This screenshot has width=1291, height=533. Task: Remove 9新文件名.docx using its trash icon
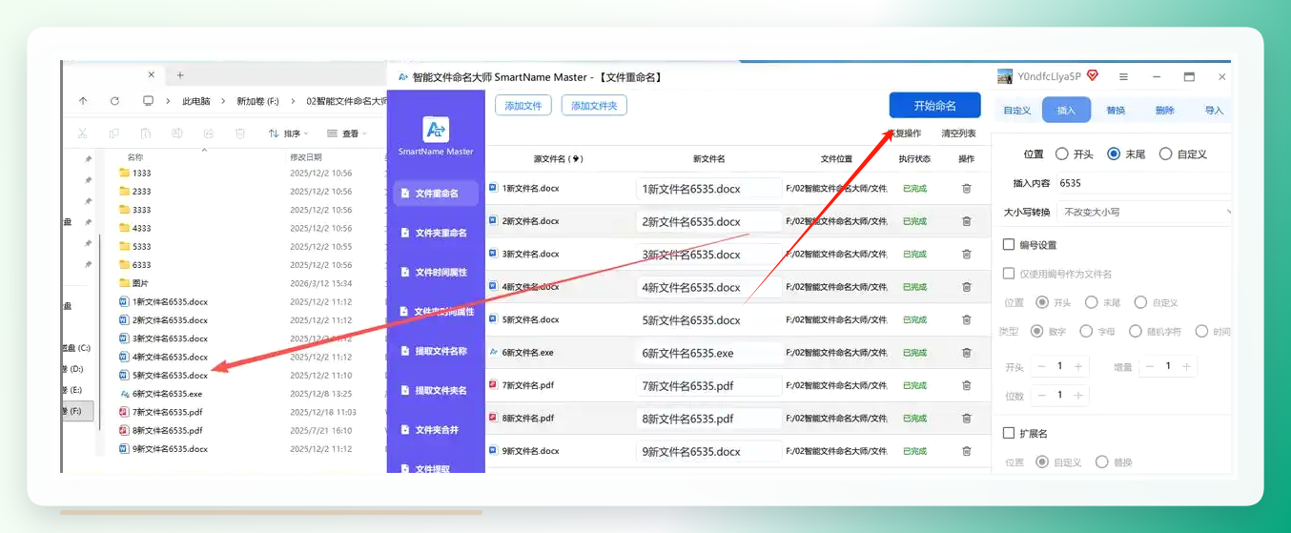click(966, 451)
